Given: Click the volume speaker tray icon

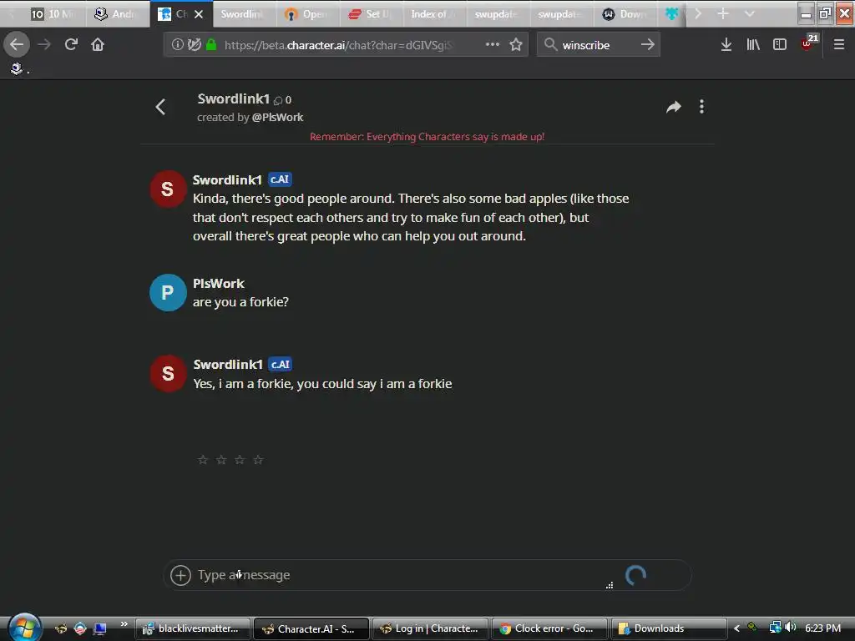Looking at the screenshot, I should click(x=790, y=628).
